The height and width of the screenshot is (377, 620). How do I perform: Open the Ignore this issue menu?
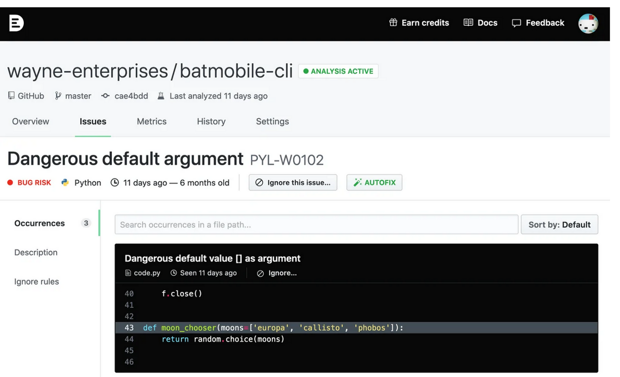(x=293, y=183)
